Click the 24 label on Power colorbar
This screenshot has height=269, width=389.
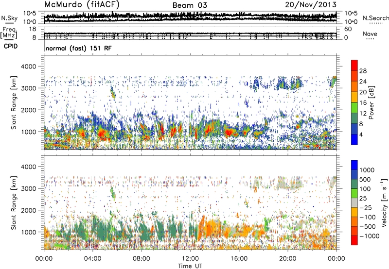(363, 82)
